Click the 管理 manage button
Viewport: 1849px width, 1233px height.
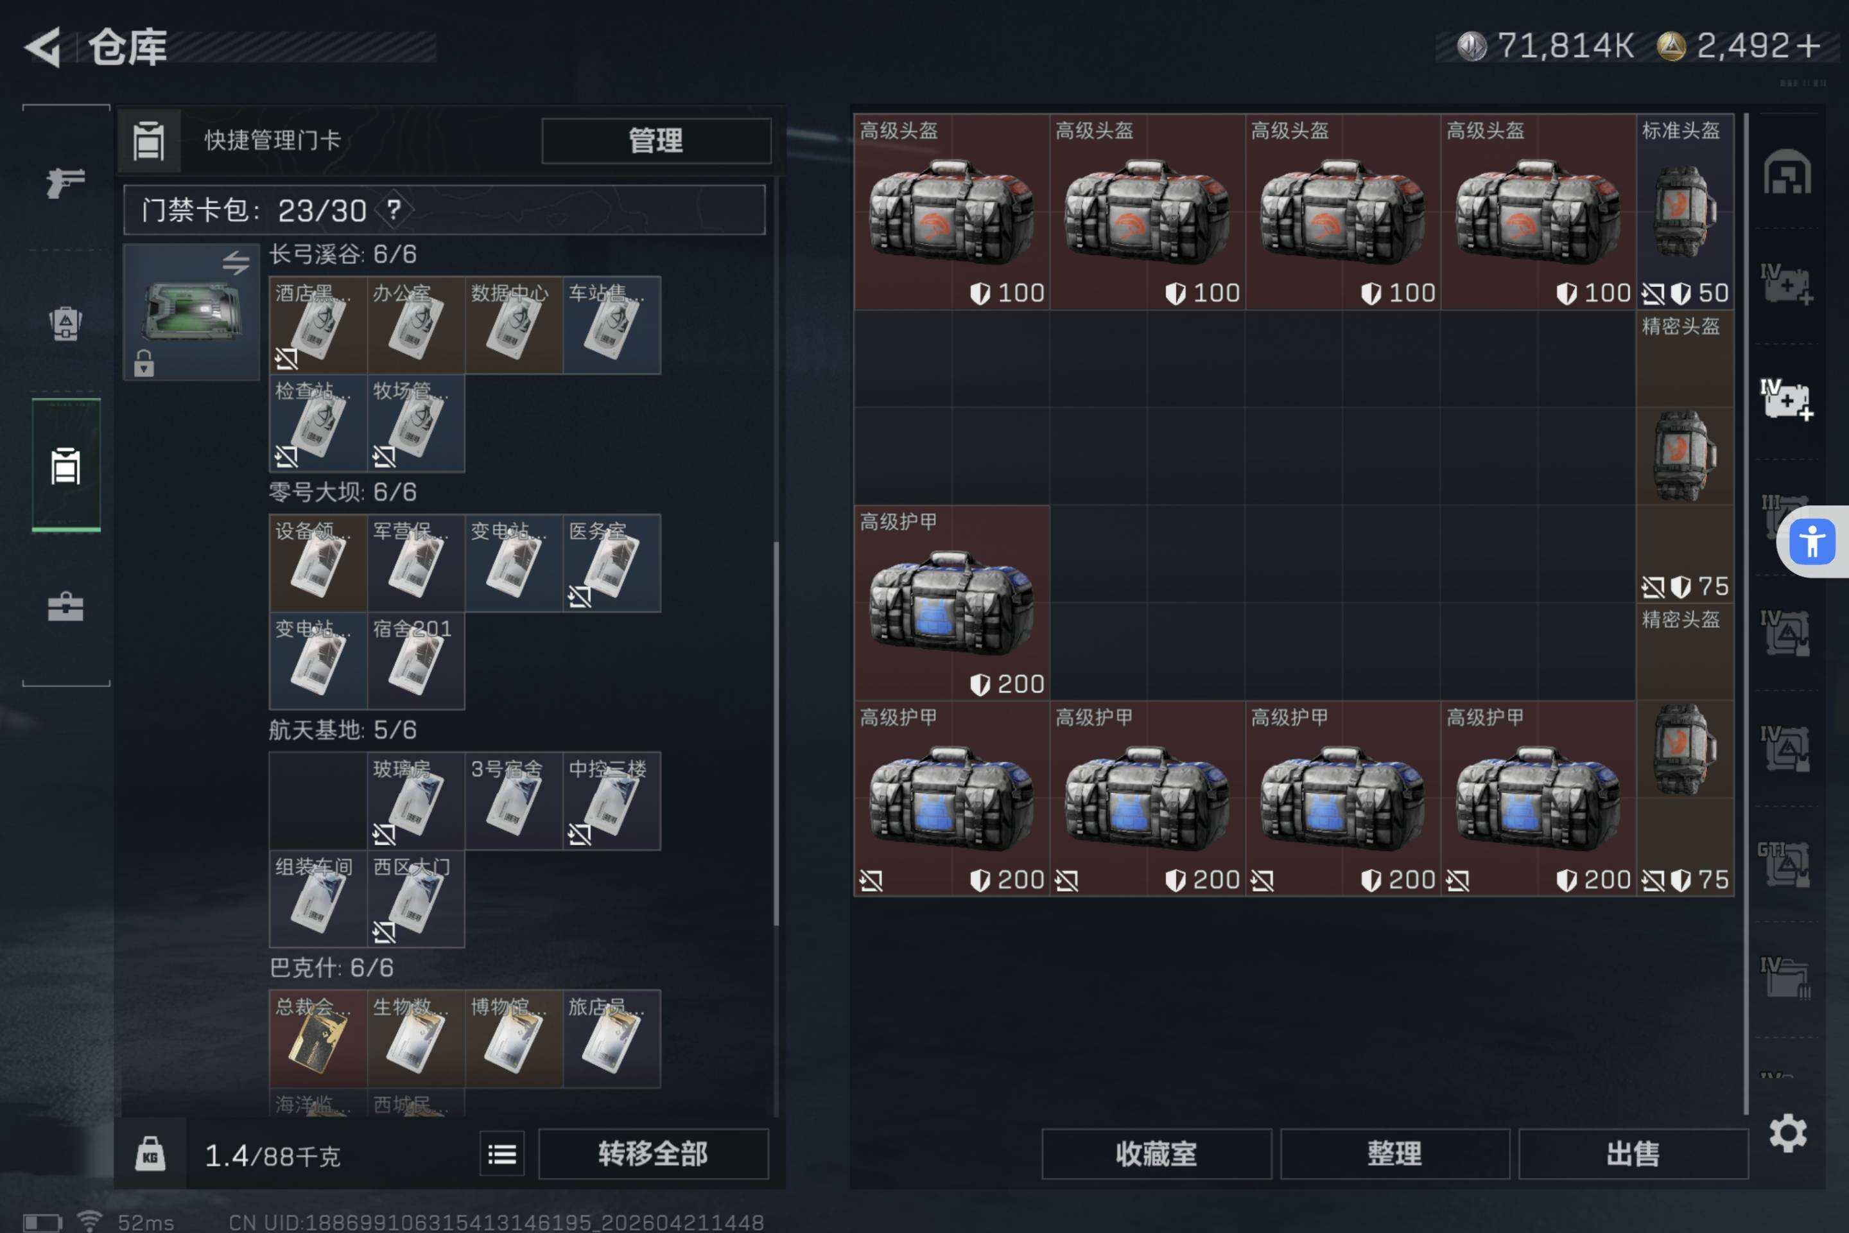pyautogui.click(x=655, y=141)
